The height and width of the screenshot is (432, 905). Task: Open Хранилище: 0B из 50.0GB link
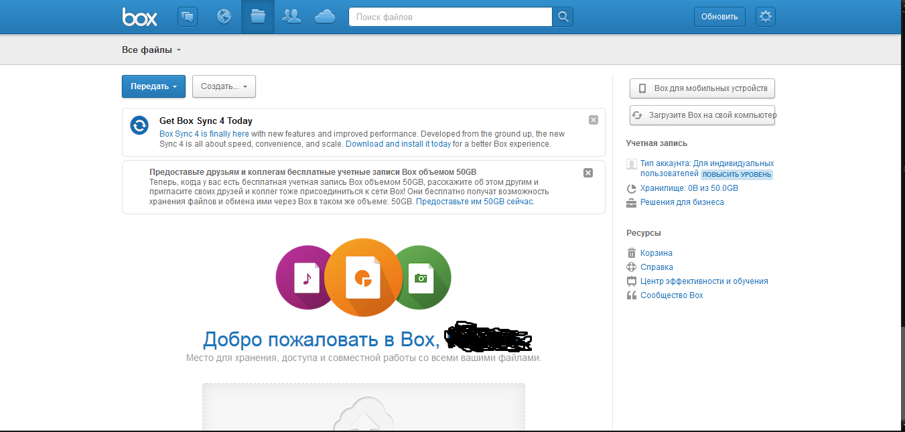[x=689, y=189]
